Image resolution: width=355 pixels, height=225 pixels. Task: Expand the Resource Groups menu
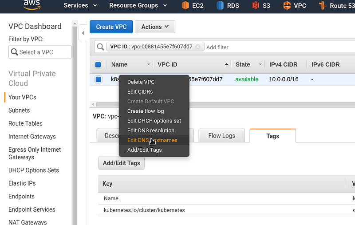pos(138,5)
